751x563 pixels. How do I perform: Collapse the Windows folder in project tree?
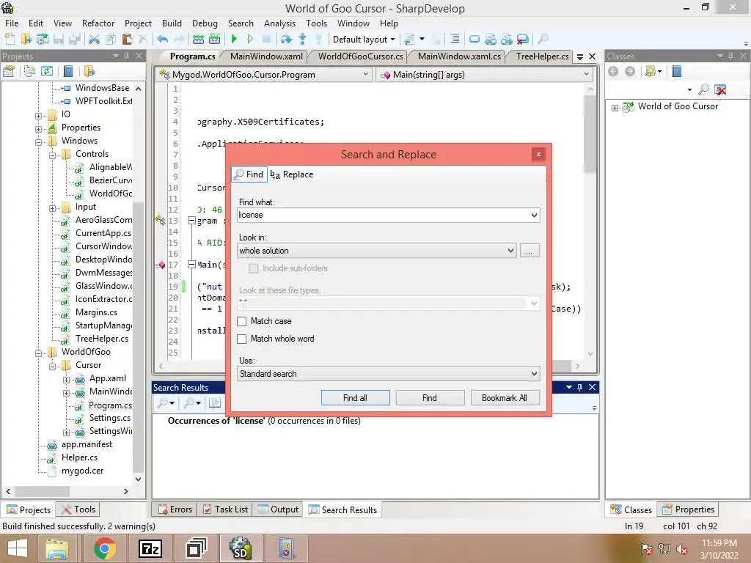point(38,141)
